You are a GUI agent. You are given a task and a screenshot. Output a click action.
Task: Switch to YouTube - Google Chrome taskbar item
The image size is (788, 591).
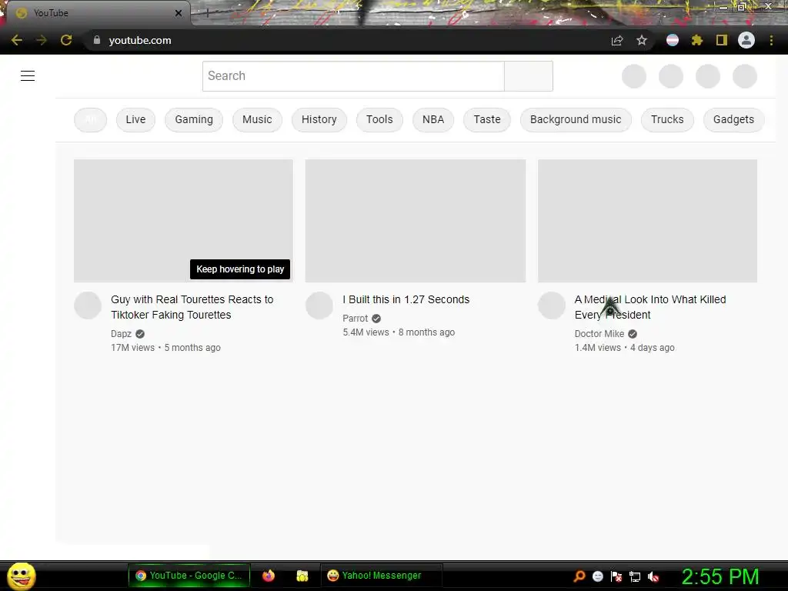coord(189,576)
